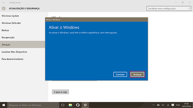Viewport: 193px width, 108px height.
Task: Open the volume tray icon
Action: point(163,105)
